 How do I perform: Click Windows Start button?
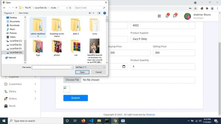click(4, 121)
